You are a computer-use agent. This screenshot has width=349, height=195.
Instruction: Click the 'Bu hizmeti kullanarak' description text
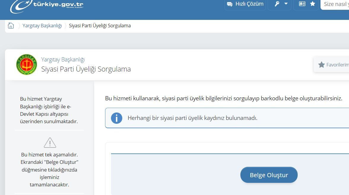(223, 98)
